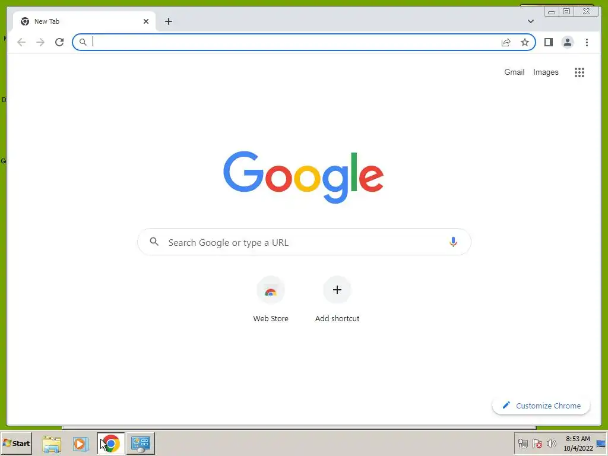Open the Windows Start menu
Screen dimensions: 608x456
pyautogui.click(x=16, y=443)
